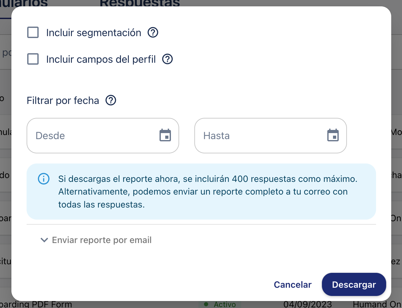
Task: Open calendar picker in Hasta field
Action: coord(333,136)
